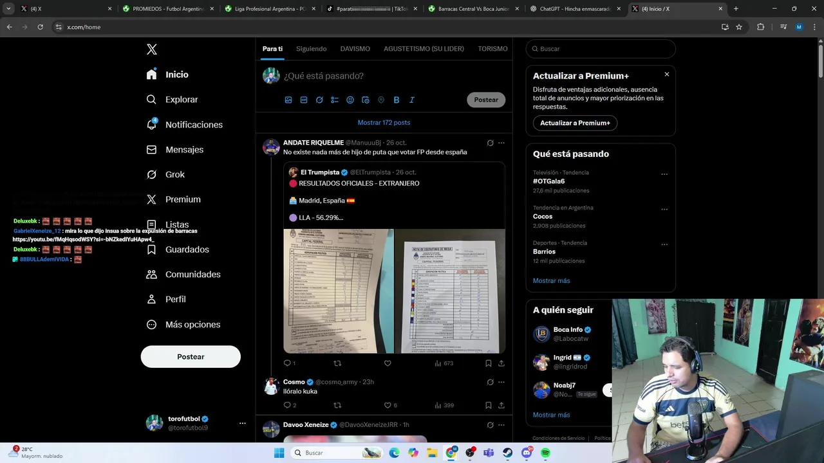Open #OTGala6 trend
Screen dimensions: 824x463
548,181
